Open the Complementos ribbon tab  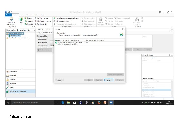(32, 15)
